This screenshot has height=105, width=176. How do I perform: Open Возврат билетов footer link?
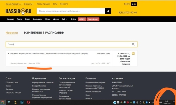click(39, 86)
